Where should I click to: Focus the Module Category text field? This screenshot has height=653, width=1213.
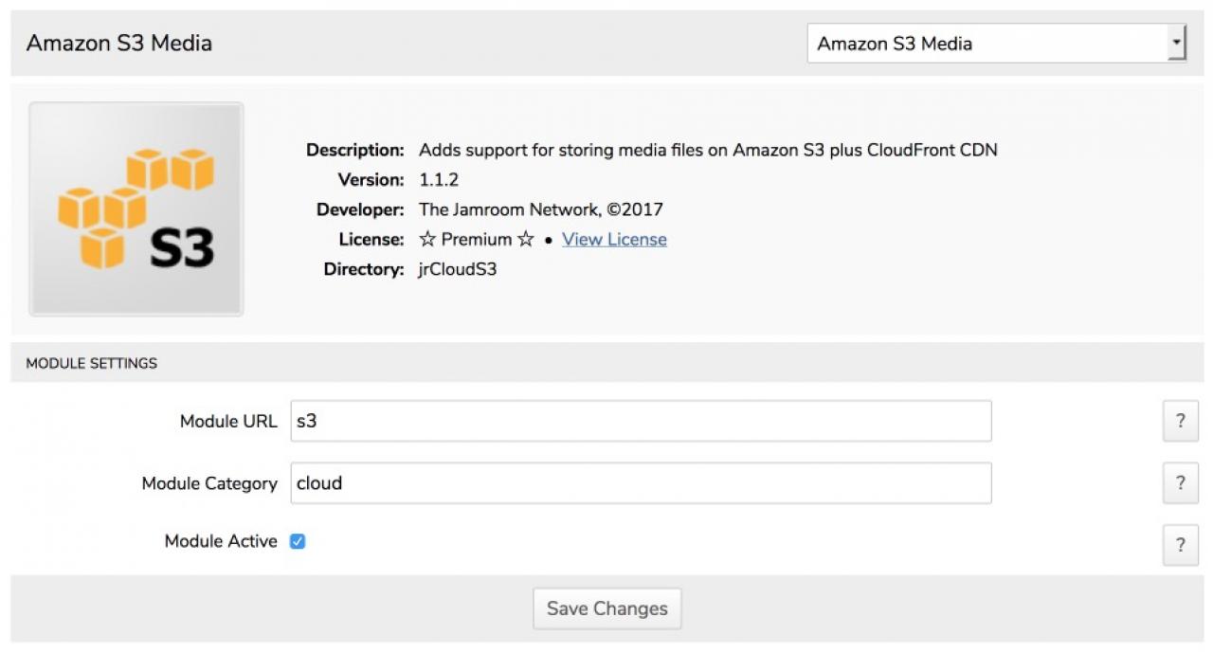click(x=641, y=483)
